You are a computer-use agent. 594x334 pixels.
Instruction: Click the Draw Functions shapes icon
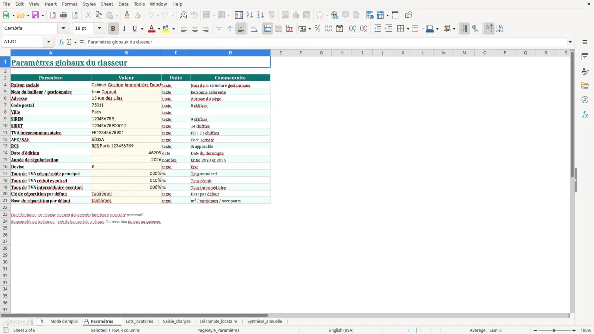click(x=409, y=15)
